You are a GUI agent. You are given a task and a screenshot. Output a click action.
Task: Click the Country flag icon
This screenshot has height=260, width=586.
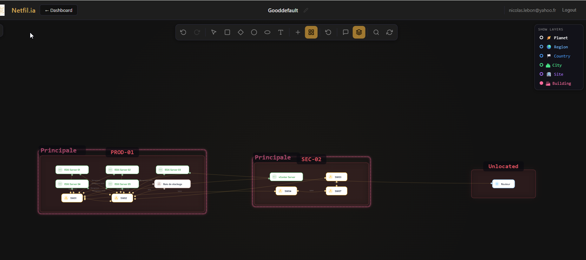click(x=549, y=56)
